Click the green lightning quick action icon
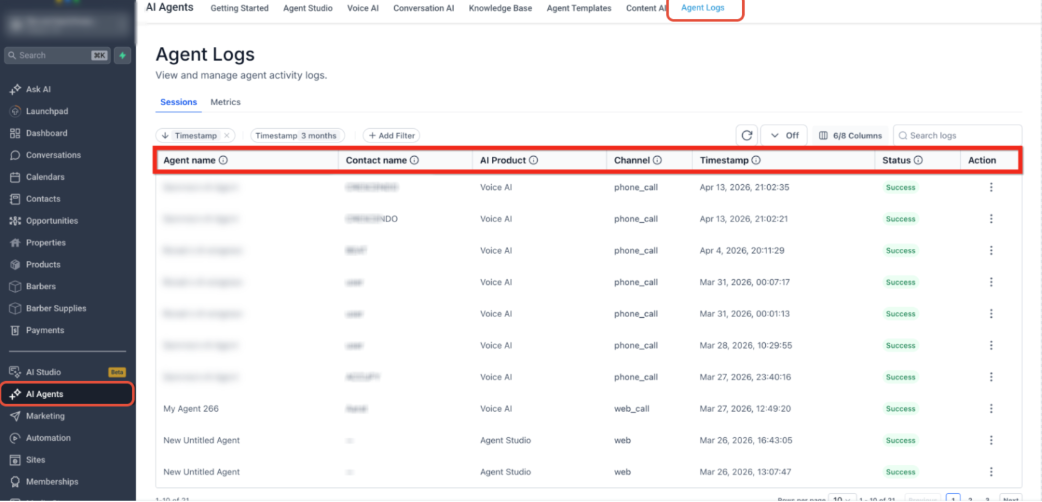The image size is (1042, 502). click(123, 55)
